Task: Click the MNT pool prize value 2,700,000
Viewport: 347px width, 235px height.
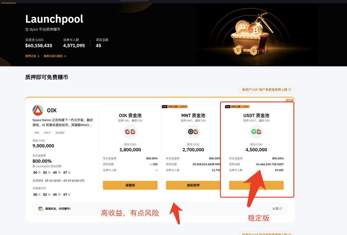Action: tap(193, 150)
